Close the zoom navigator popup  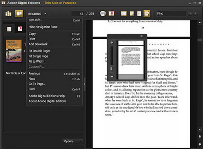(141, 36)
